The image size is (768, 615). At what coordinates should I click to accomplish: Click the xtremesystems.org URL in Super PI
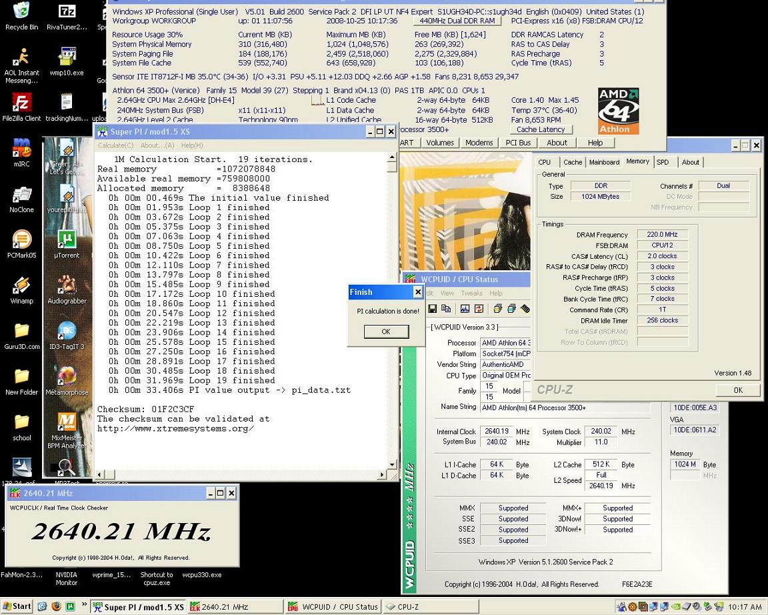pos(175,428)
